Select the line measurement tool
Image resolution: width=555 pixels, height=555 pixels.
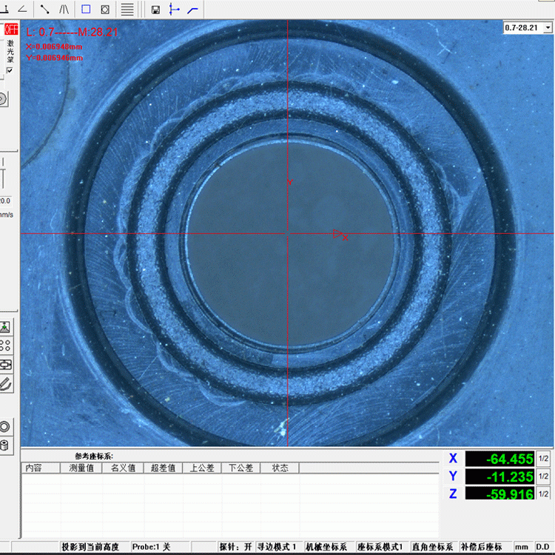point(44,10)
